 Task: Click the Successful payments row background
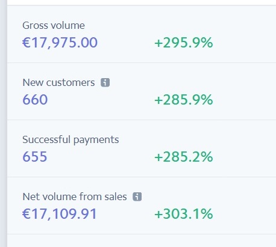coord(142,148)
